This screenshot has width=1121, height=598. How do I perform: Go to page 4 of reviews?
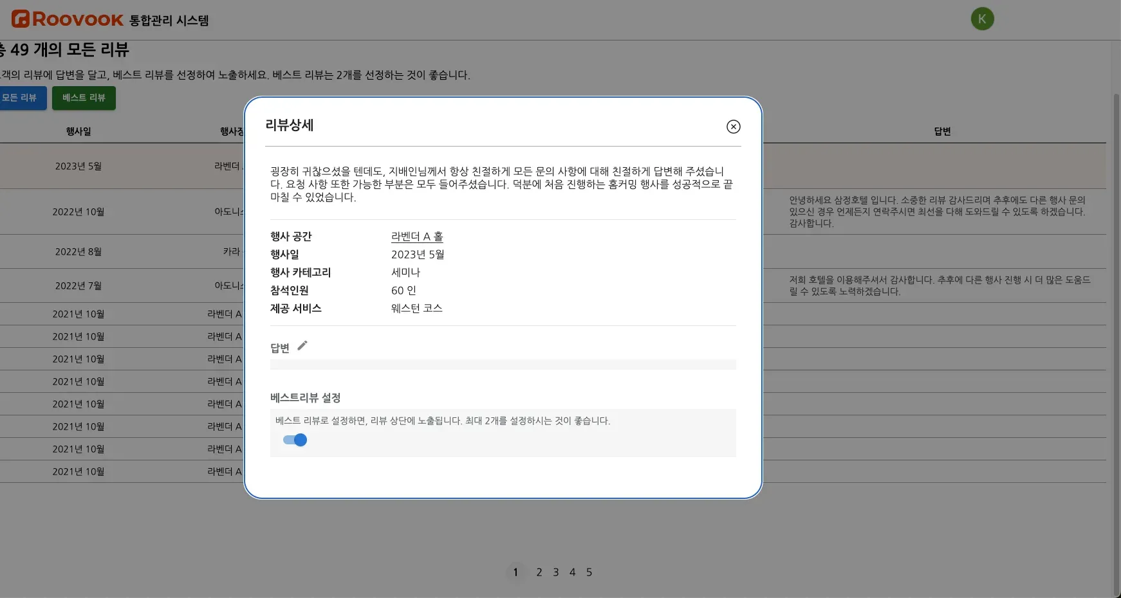coord(572,572)
